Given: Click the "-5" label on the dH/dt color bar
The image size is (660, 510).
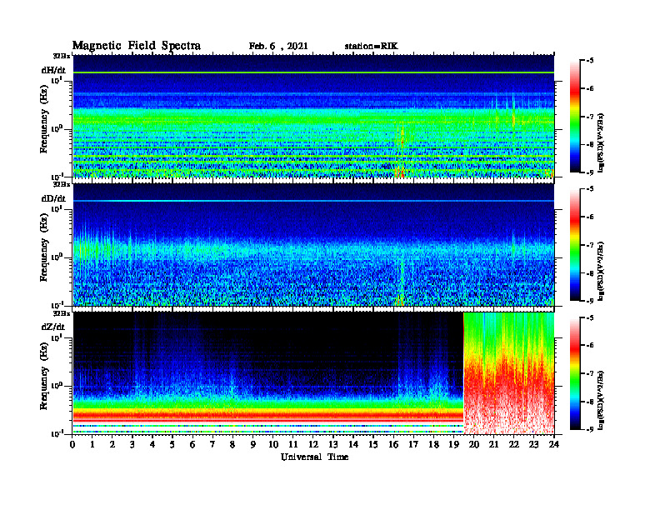Looking at the screenshot, I should click(590, 61).
